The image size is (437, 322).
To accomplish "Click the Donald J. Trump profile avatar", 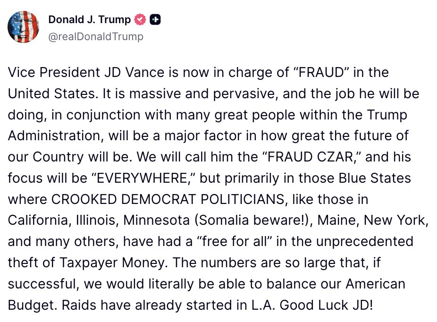I will point(23,27).
